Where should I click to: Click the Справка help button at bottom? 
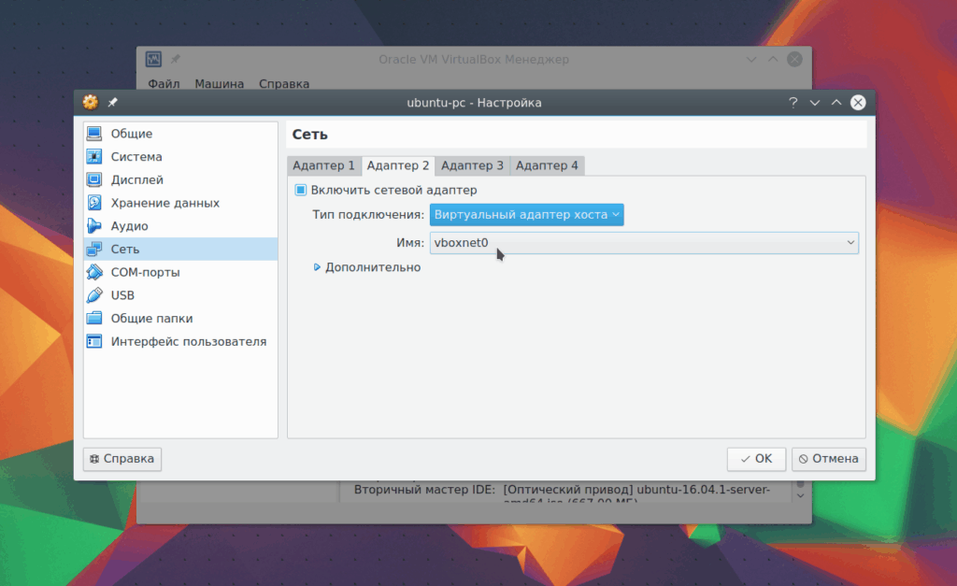click(x=122, y=459)
